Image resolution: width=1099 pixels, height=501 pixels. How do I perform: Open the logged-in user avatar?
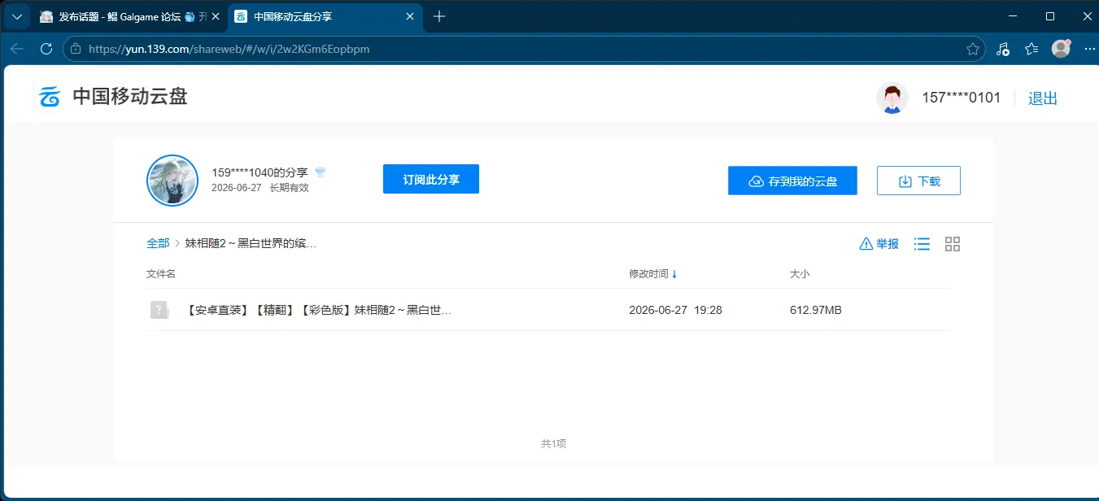[x=892, y=98]
